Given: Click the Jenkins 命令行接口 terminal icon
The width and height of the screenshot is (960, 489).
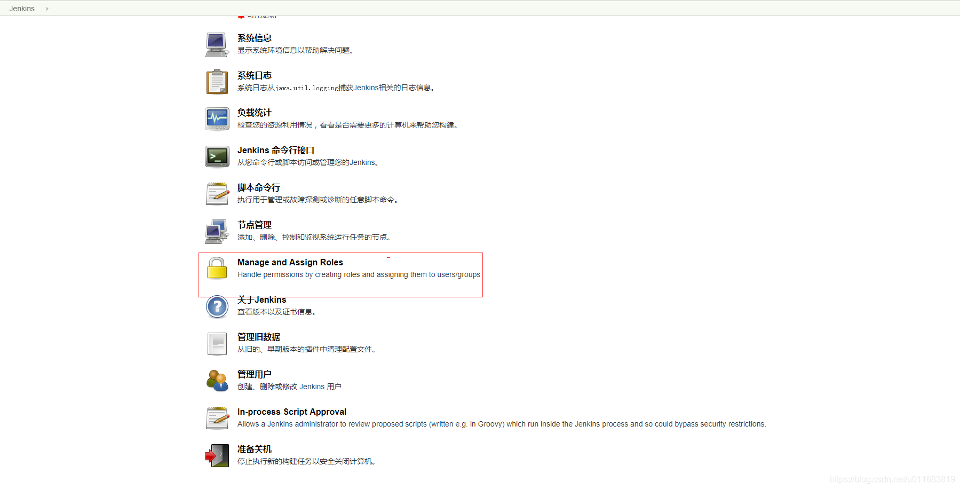Looking at the screenshot, I should click(x=217, y=156).
